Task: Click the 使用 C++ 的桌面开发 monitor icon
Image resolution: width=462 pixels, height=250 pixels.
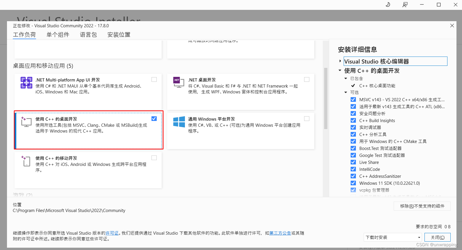Action: point(26,122)
